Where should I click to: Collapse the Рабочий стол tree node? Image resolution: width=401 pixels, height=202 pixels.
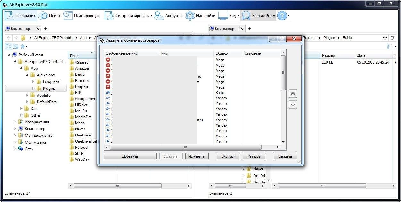[8, 55]
